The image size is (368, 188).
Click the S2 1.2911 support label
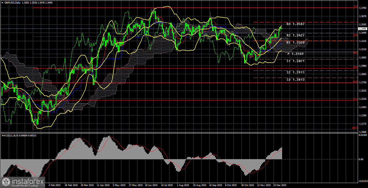(296, 72)
